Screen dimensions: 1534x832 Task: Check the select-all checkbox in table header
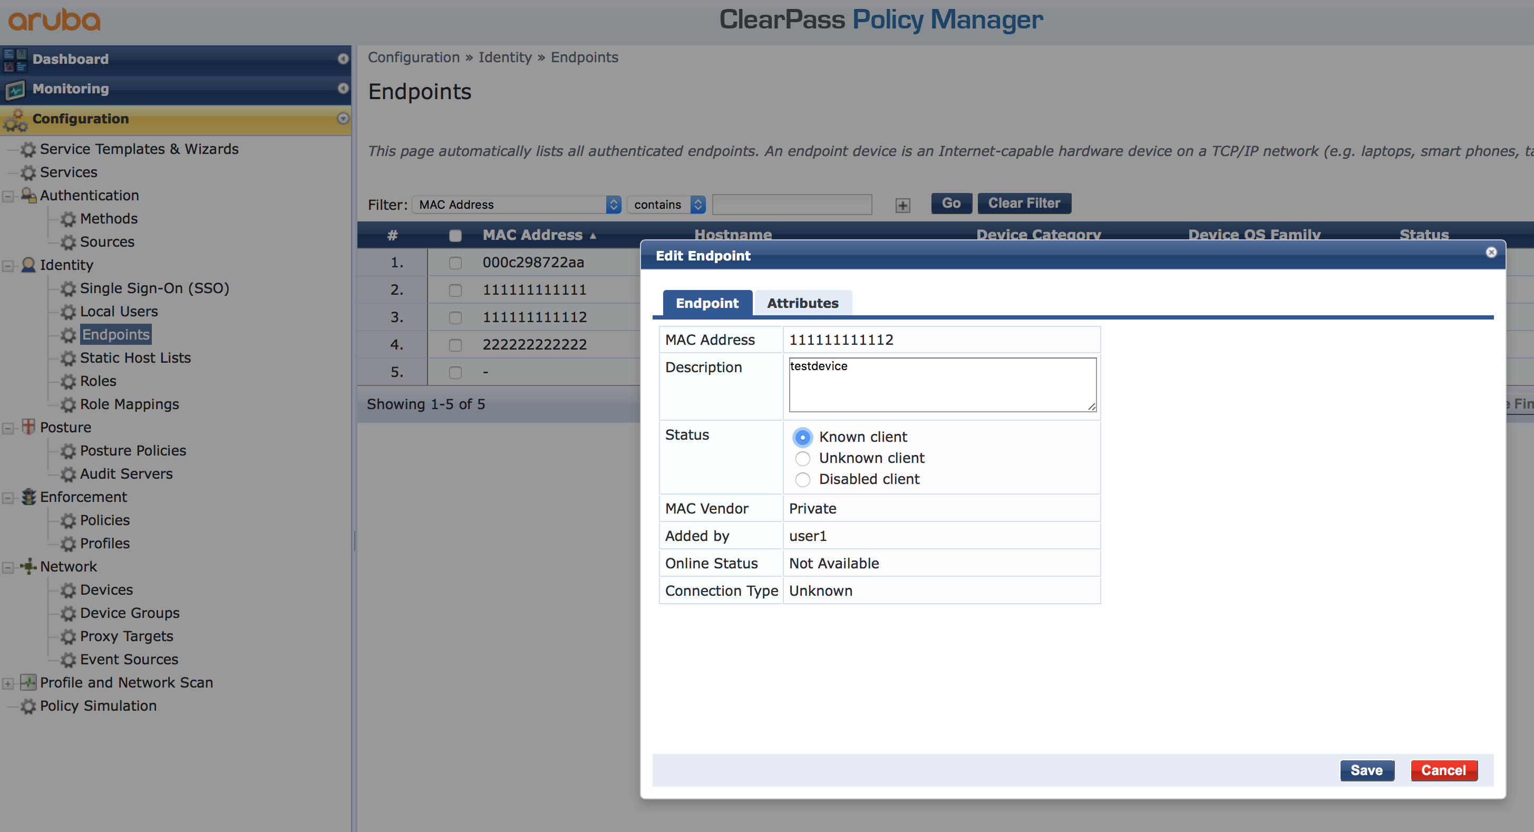455,236
